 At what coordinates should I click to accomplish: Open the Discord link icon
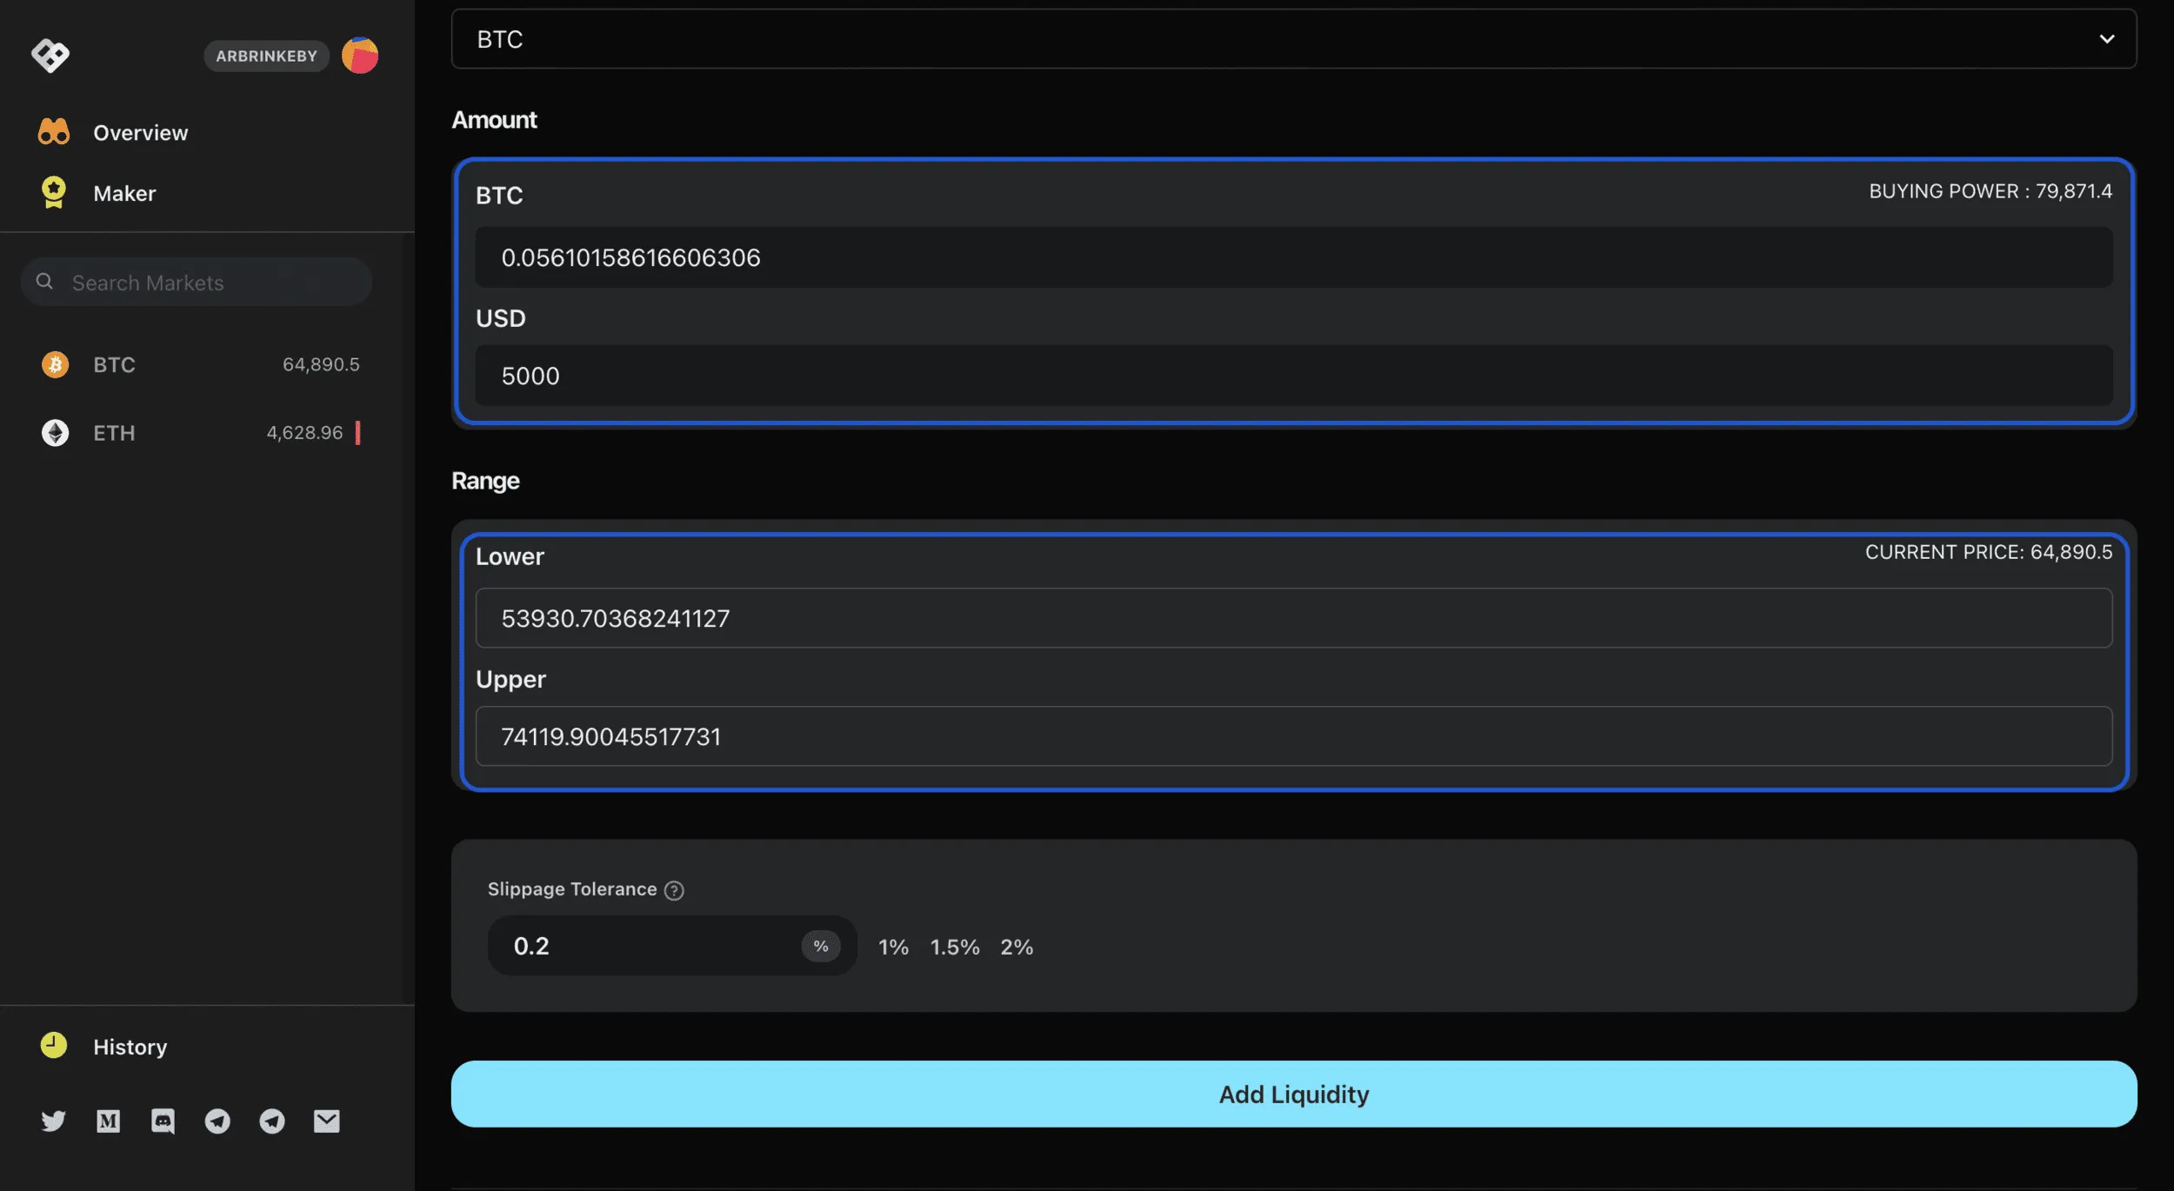tap(163, 1121)
